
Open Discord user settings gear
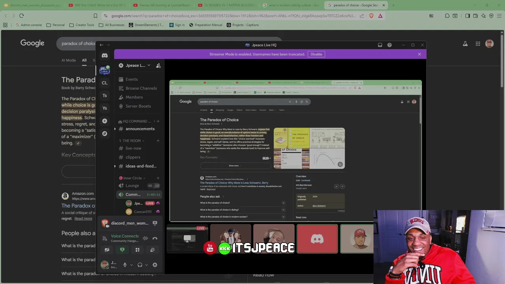155,265
